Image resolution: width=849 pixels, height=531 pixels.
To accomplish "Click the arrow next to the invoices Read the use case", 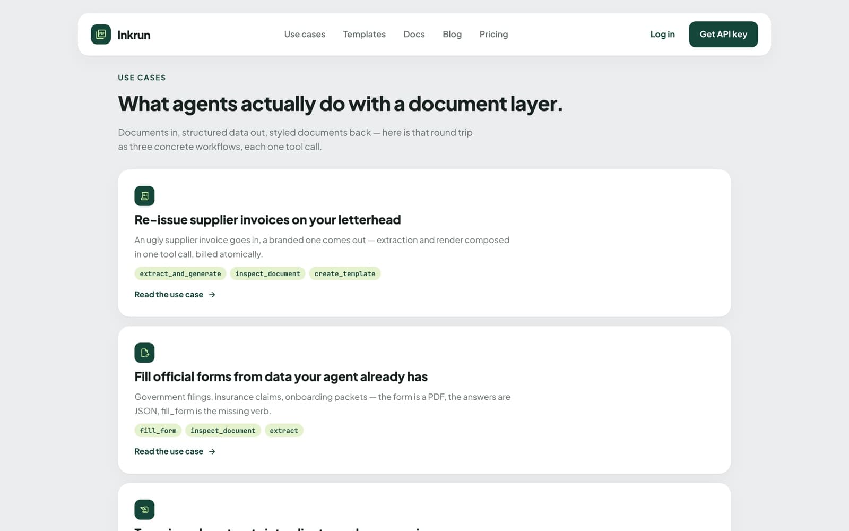I will 212,295.
